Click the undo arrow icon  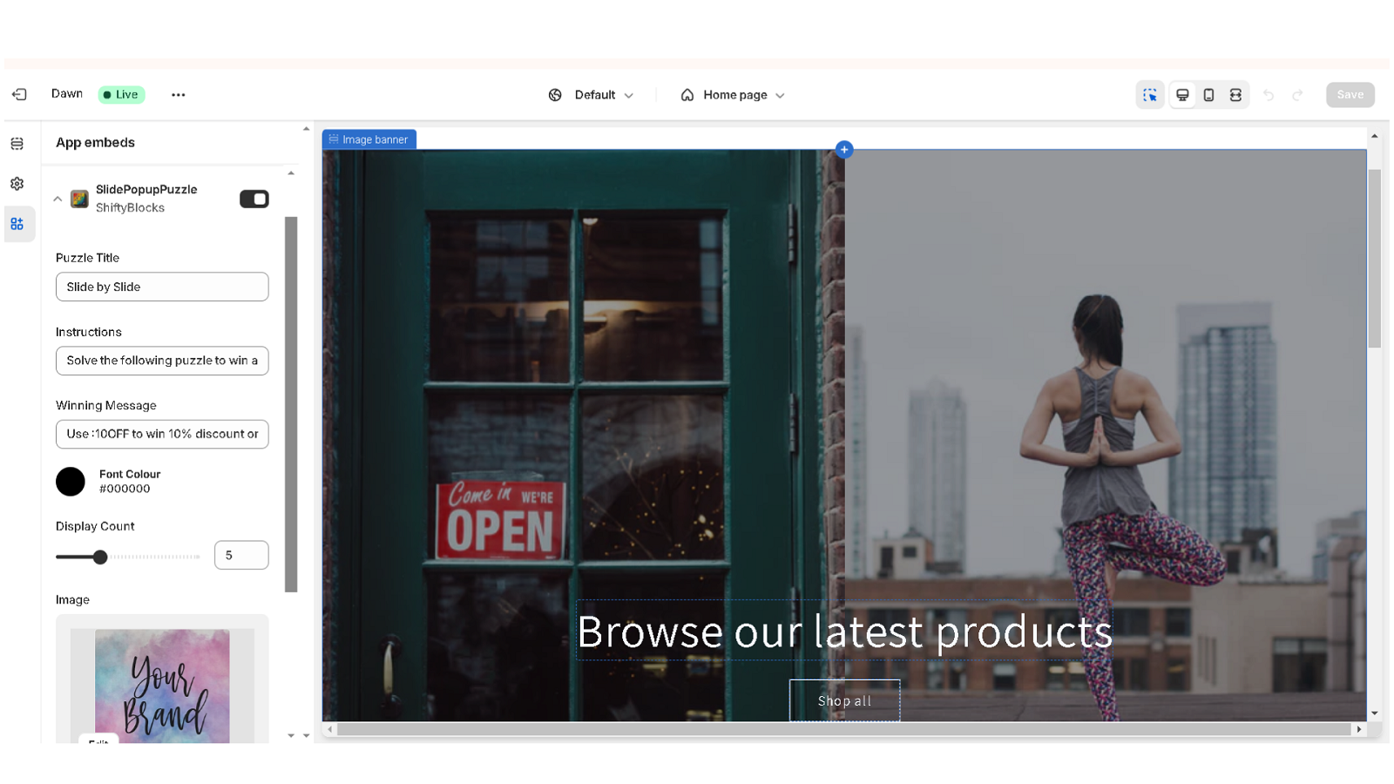coord(1269,94)
